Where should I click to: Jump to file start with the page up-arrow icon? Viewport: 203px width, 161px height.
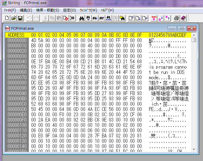pyautogui.click(x=131, y=18)
